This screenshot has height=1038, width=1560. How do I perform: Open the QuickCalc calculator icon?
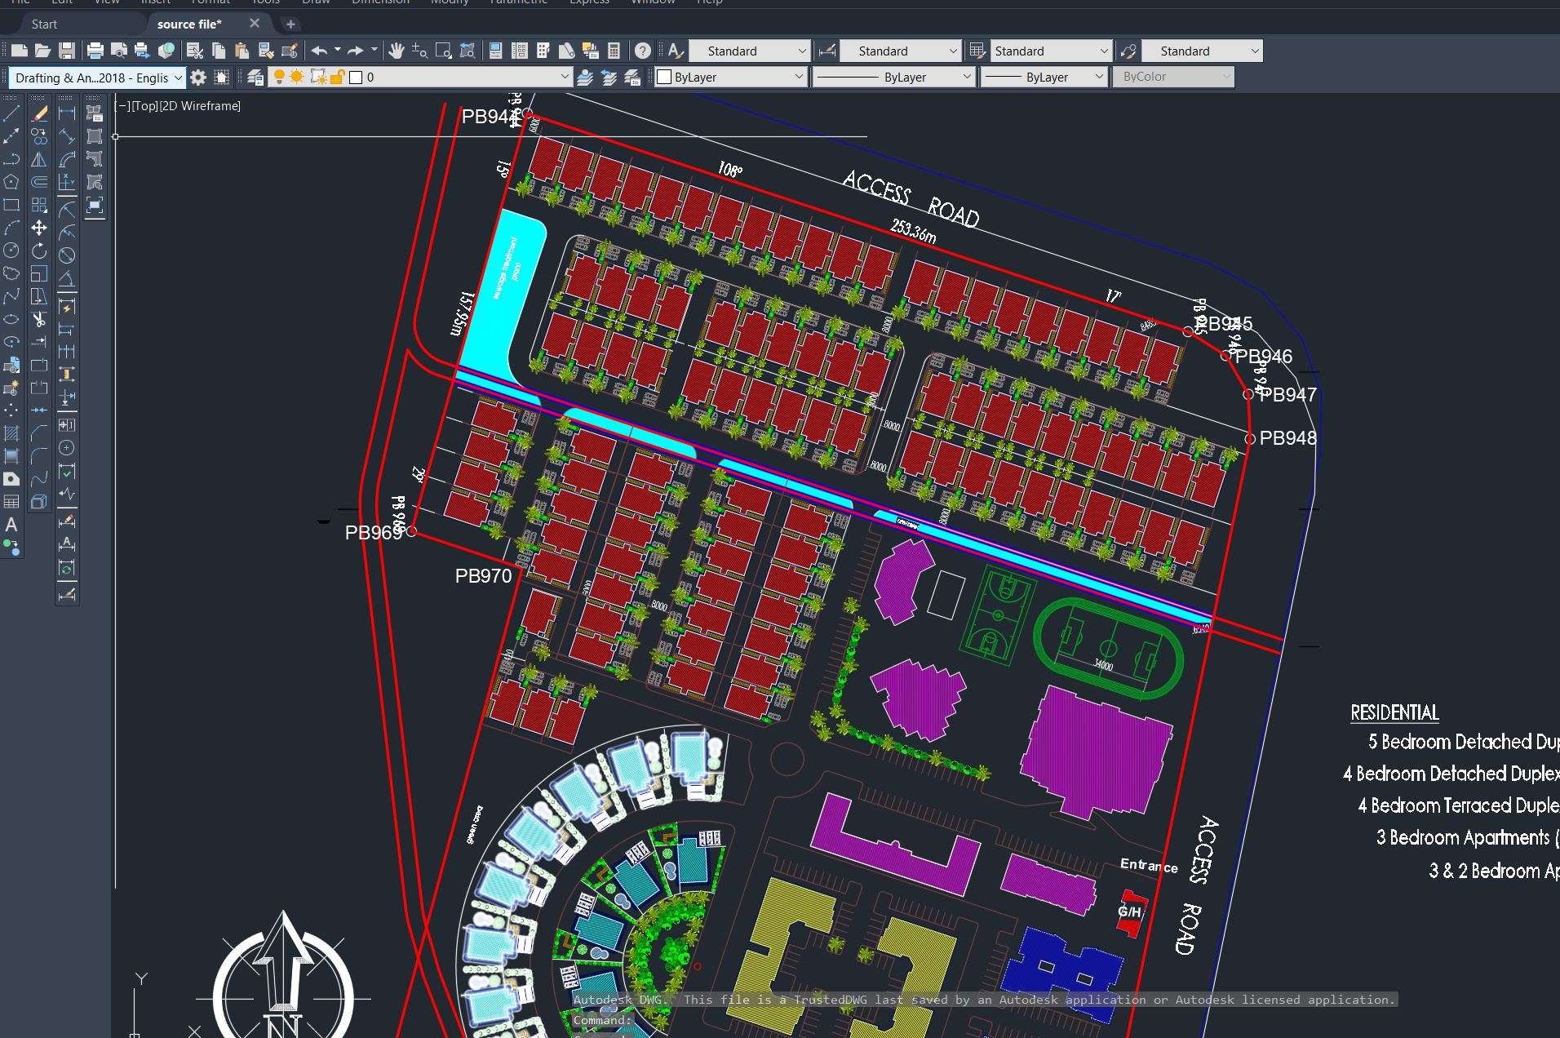coord(614,51)
